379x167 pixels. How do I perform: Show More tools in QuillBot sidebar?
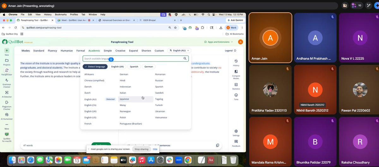7,126
